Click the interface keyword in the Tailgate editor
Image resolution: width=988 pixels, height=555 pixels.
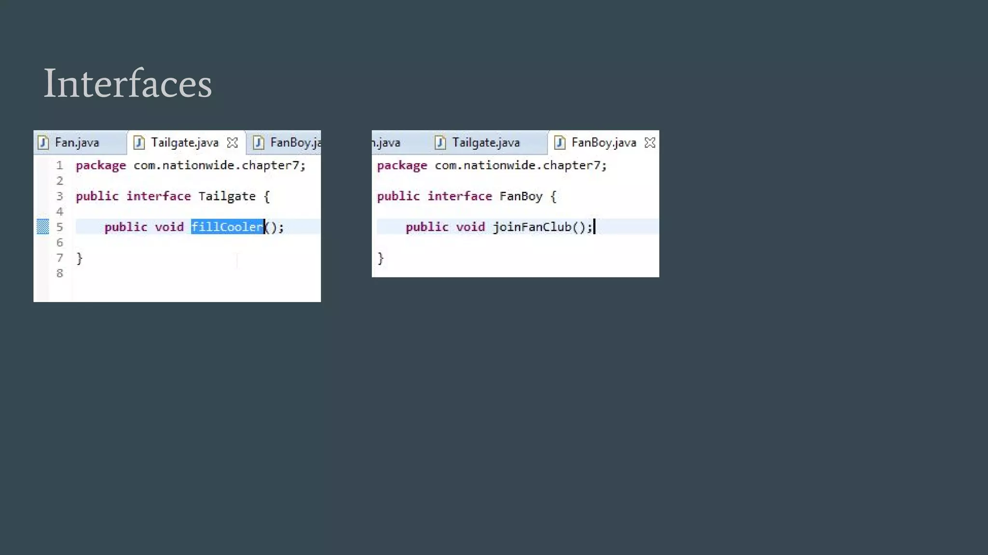coord(159,196)
